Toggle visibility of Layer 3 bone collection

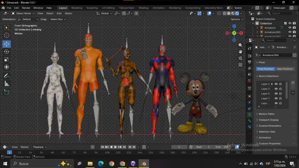pos(276,89)
